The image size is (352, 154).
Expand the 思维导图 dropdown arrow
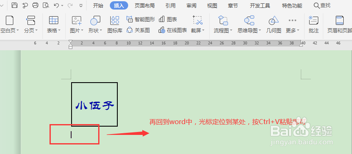pos(260,30)
